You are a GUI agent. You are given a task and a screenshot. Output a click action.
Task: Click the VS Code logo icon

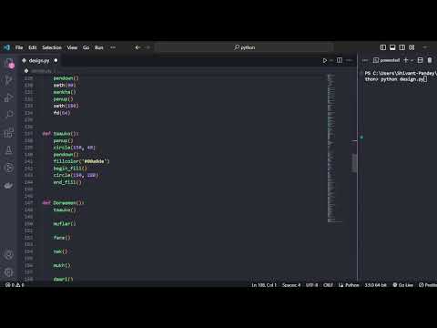(6, 47)
